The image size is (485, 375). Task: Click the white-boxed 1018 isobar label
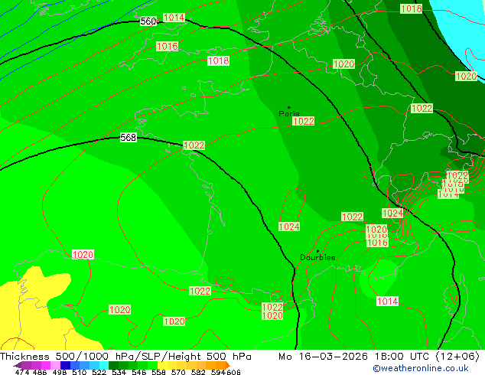point(218,61)
